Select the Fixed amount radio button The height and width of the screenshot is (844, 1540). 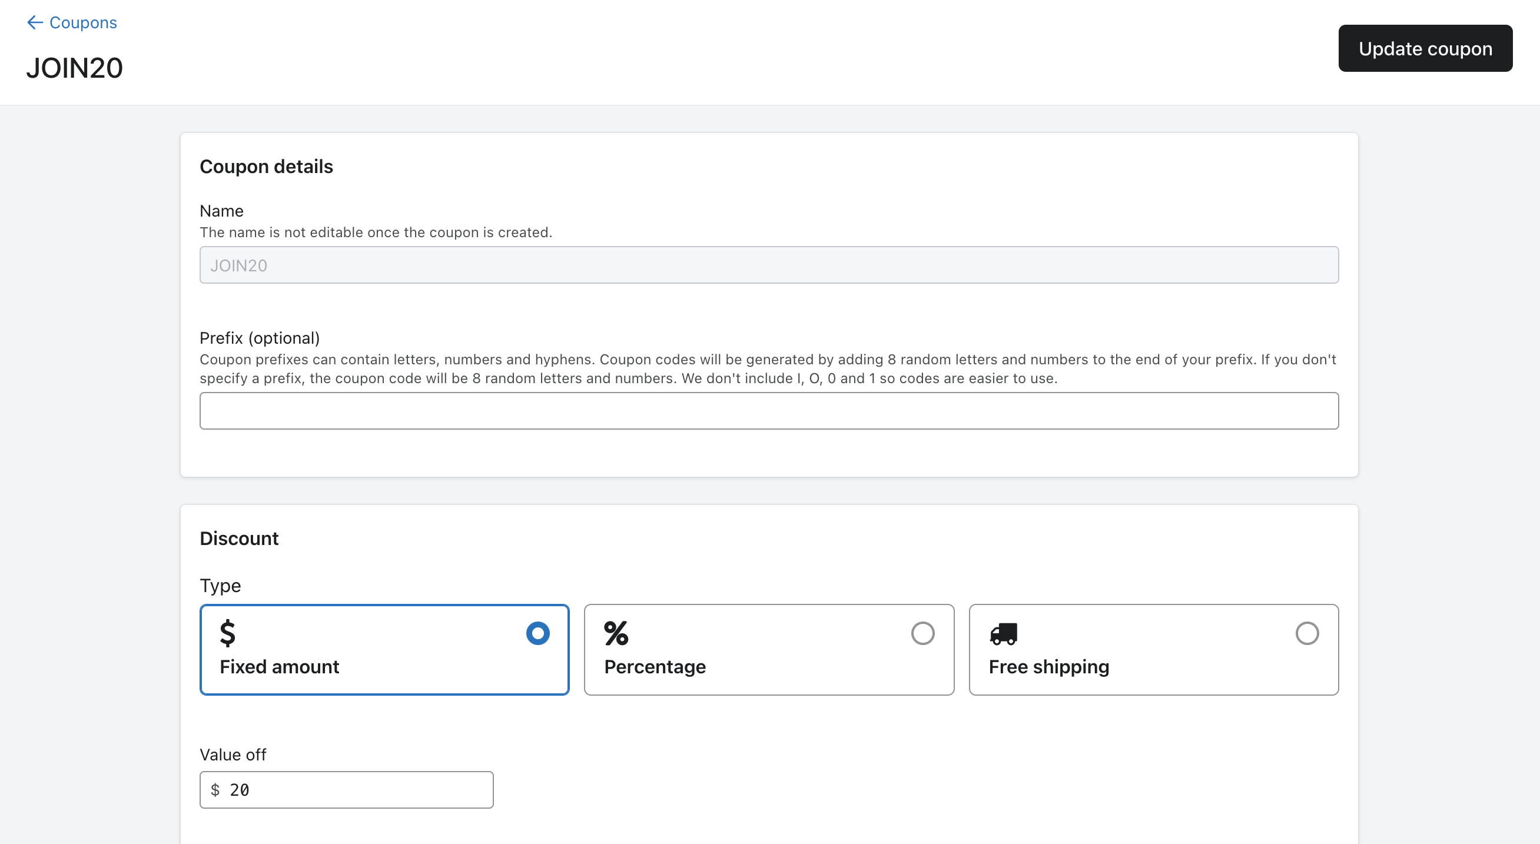click(x=537, y=633)
